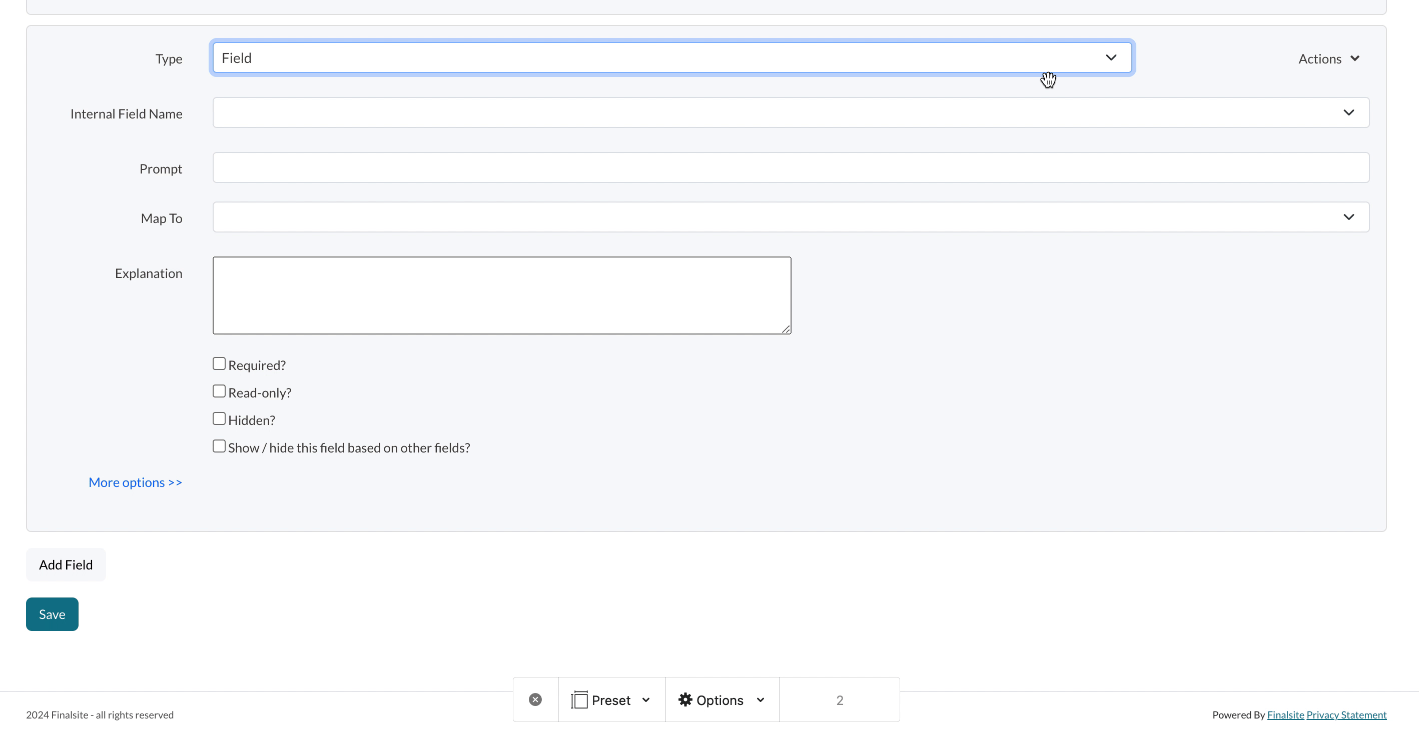
Task: Click the Add Field button
Action: point(66,564)
